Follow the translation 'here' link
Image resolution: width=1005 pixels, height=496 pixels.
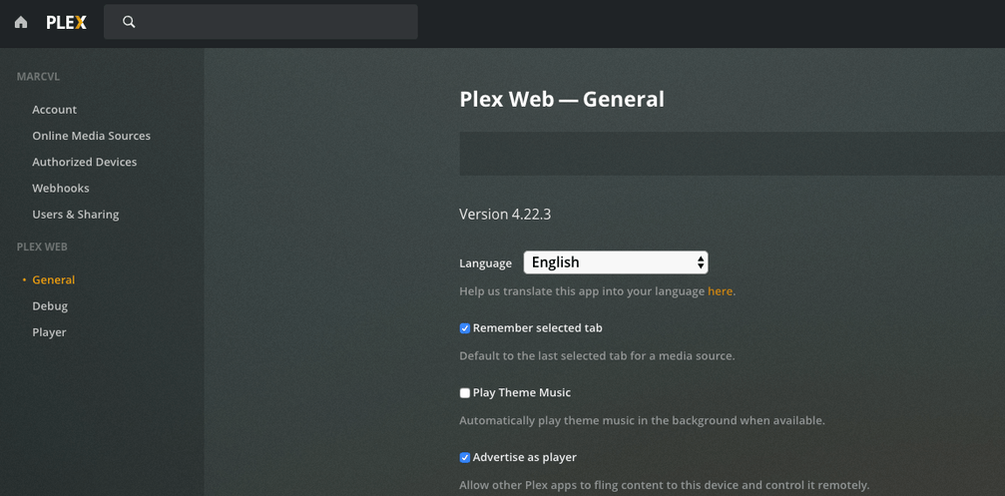(720, 291)
